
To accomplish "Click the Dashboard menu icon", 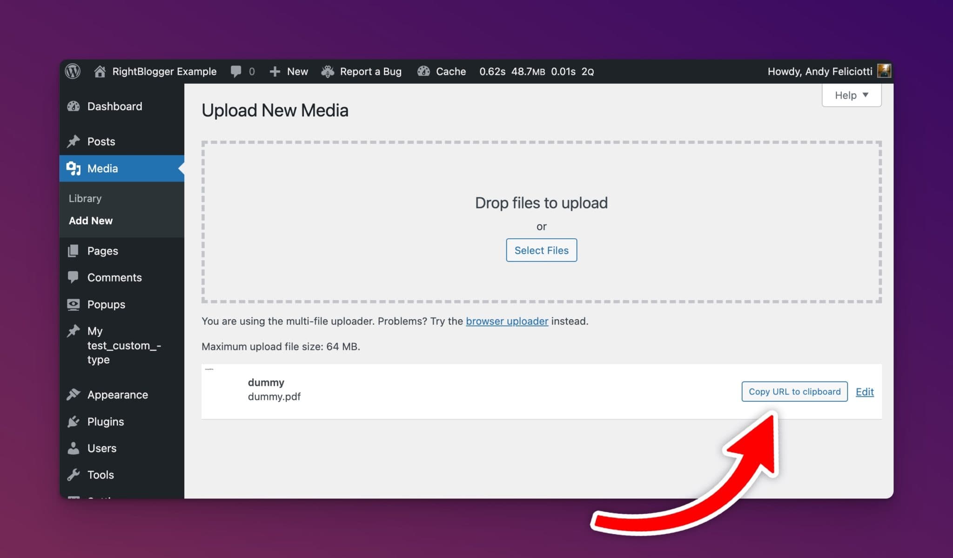I will click(x=74, y=106).
